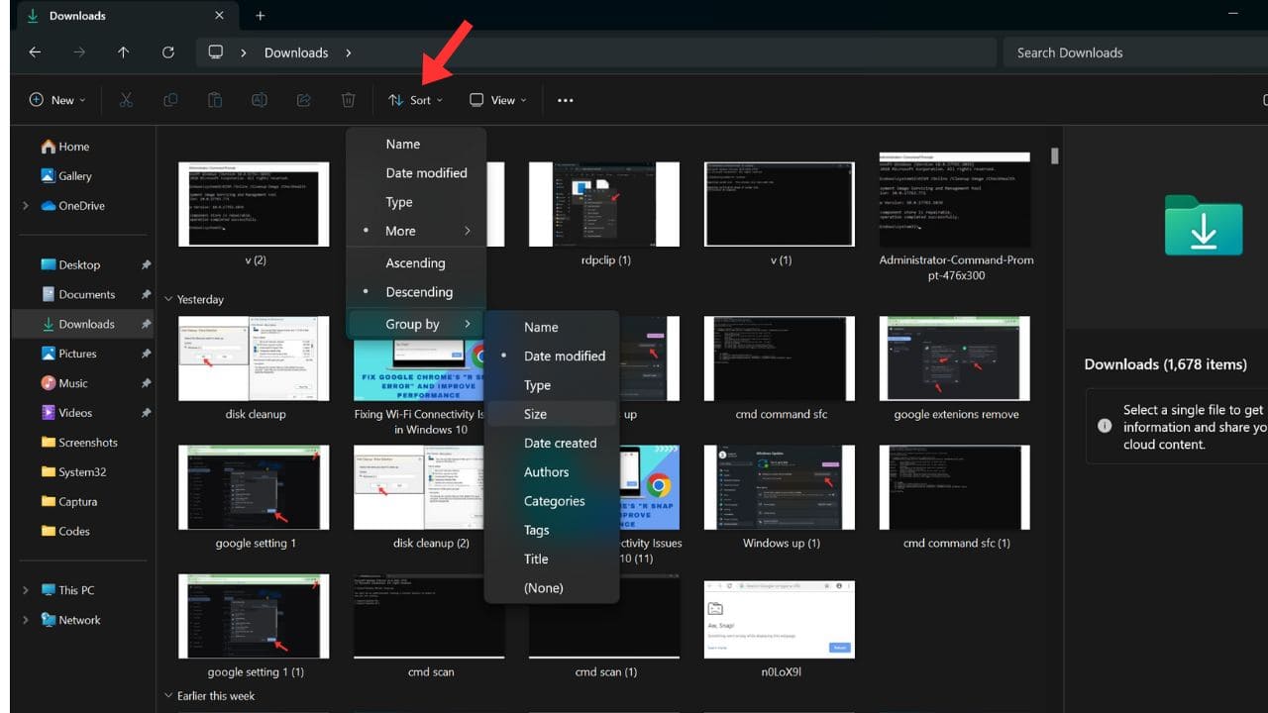Click the Delete trash icon
This screenshot has width=1268, height=713.
pyautogui.click(x=348, y=100)
